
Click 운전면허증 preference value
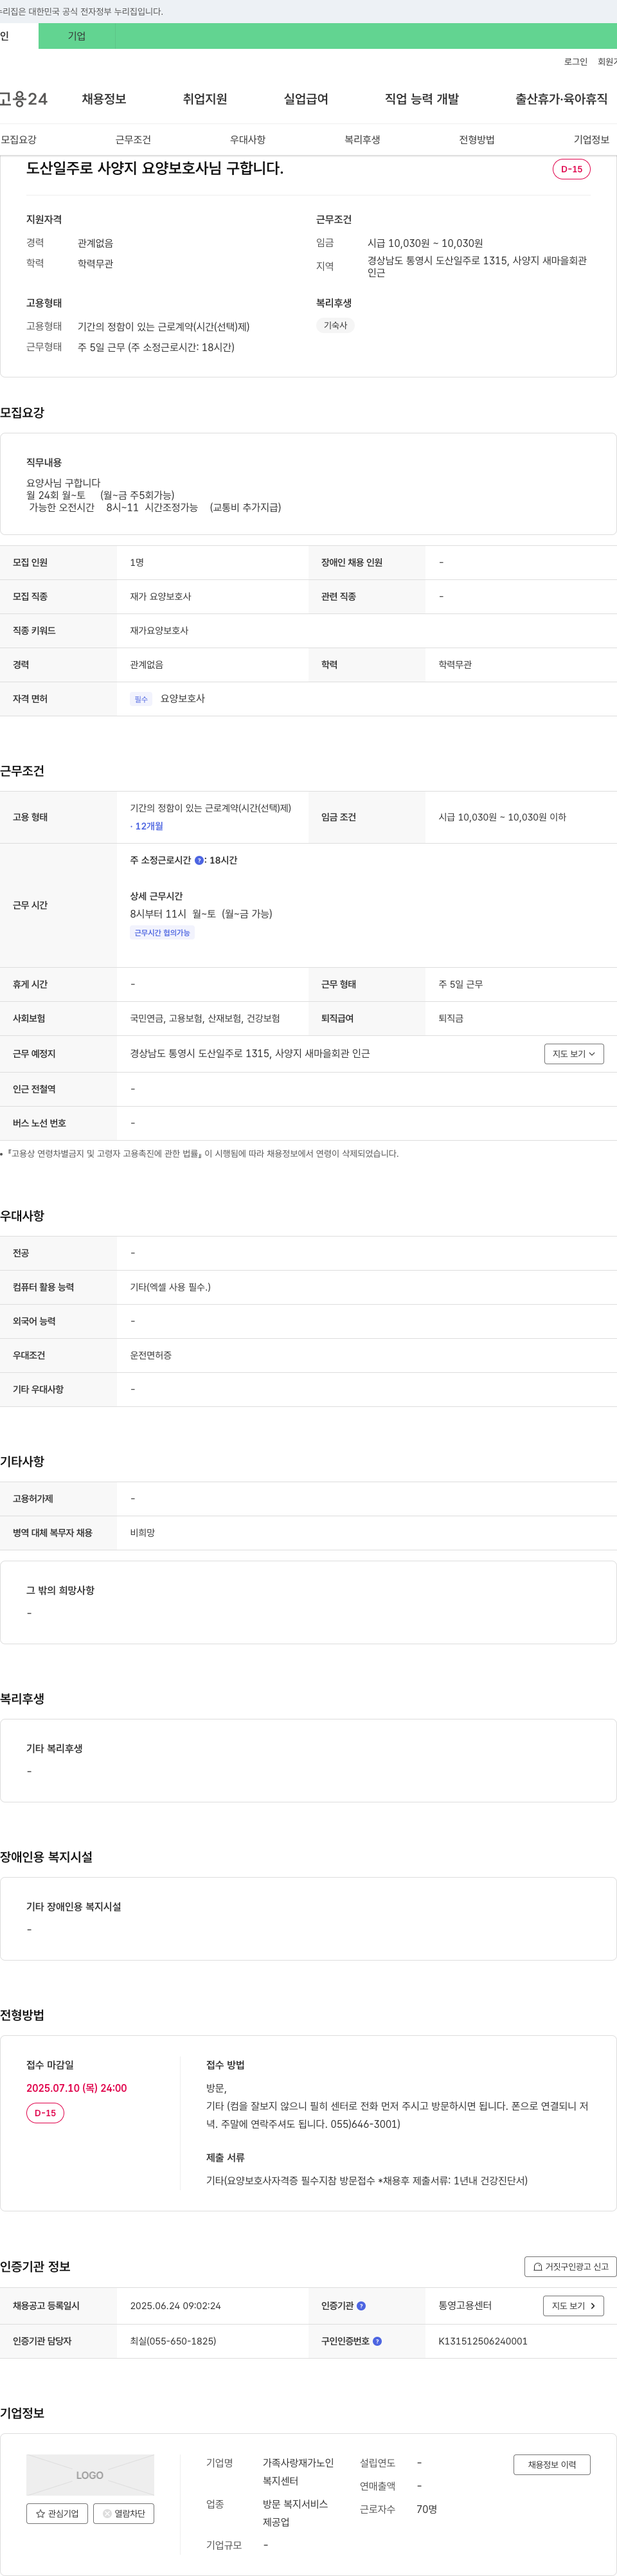coord(151,1356)
